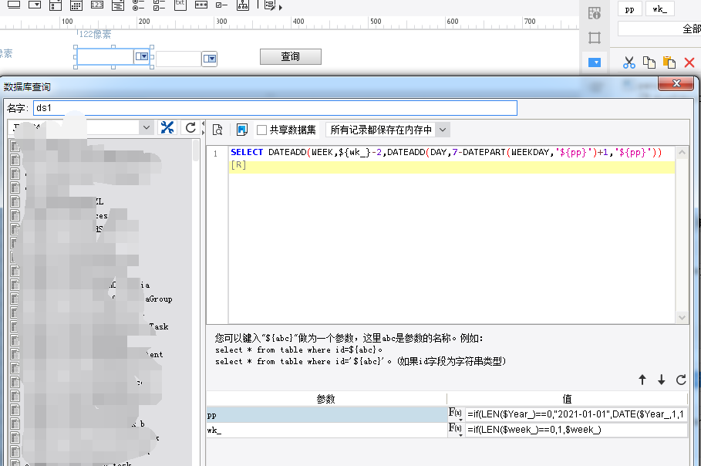Choose the number (123) widget icon
The height and width of the screenshot is (466, 701).
pyautogui.click(x=97, y=5)
